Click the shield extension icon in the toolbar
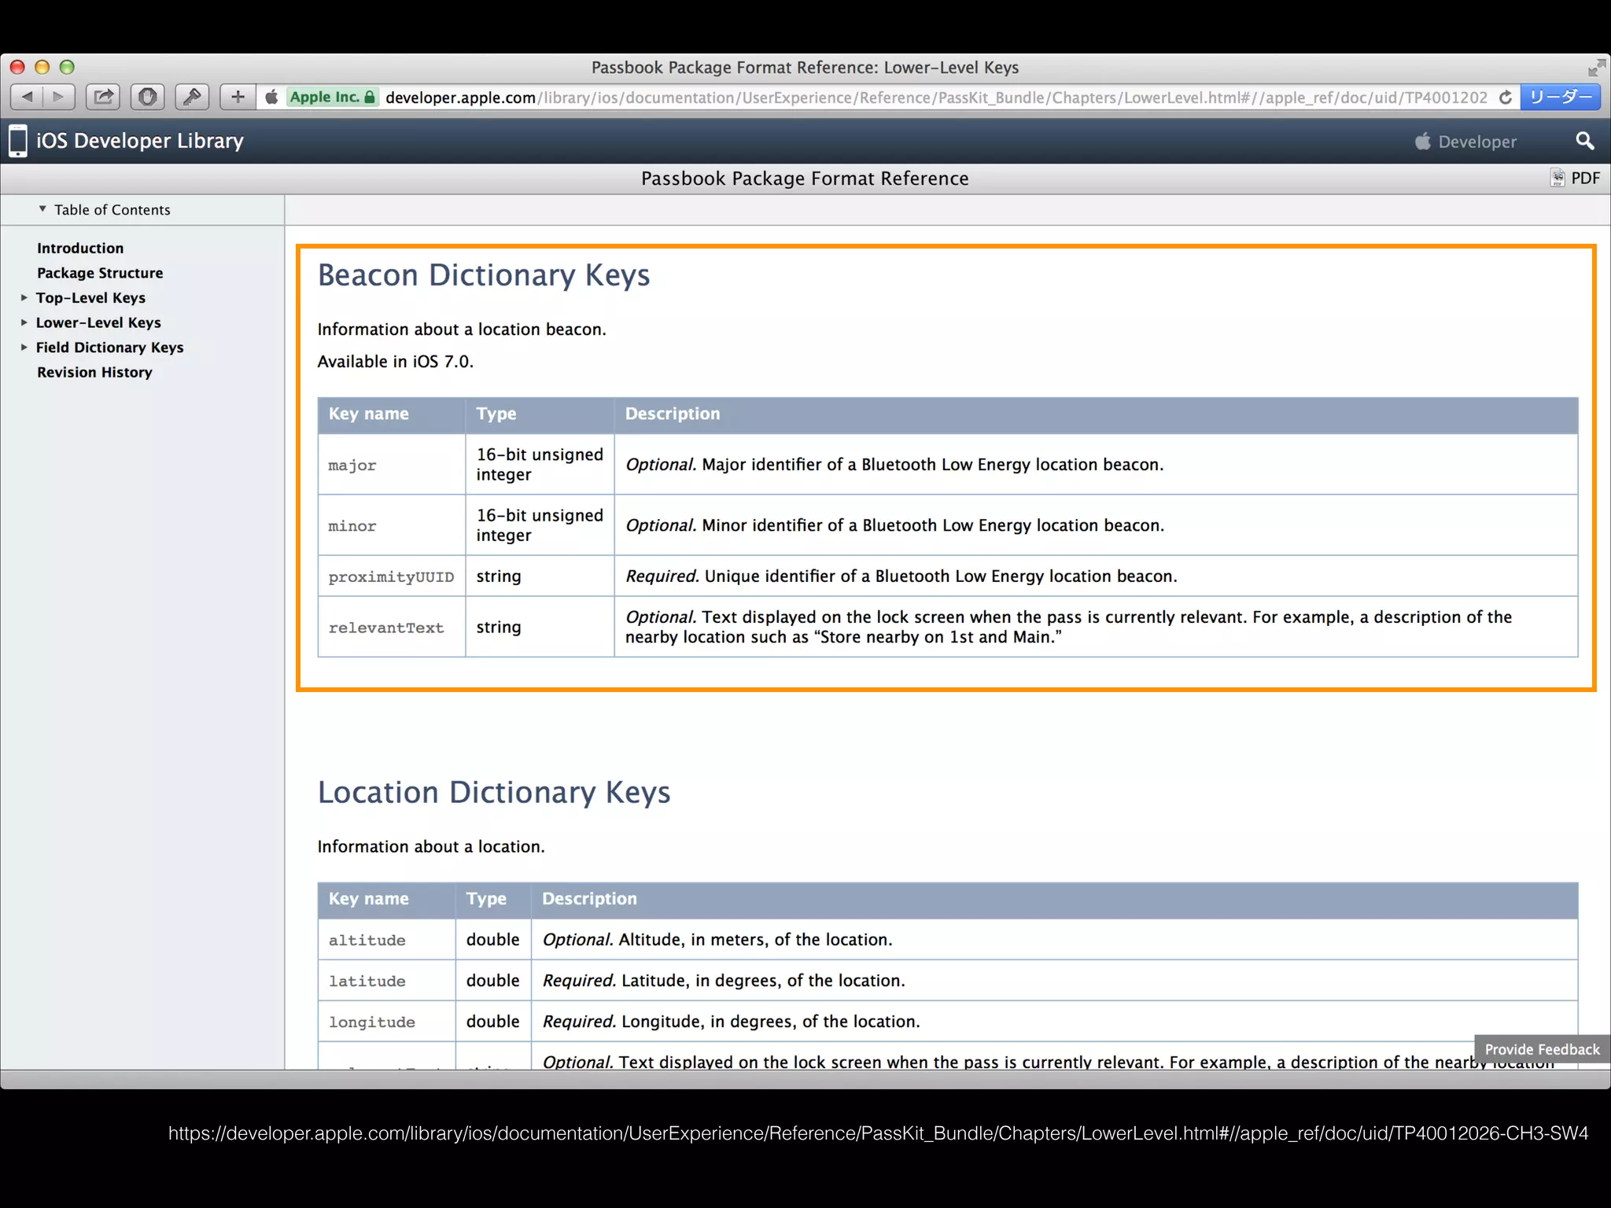This screenshot has width=1611, height=1208. coord(147,97)
